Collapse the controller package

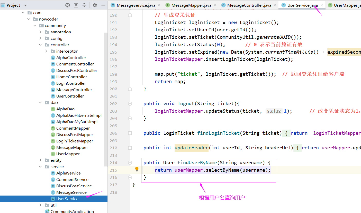40,45
